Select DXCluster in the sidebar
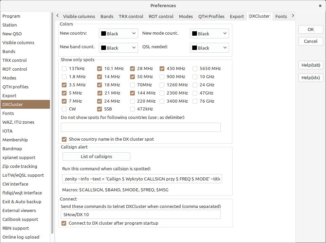Viewport: 326px width, 243px height. pos(25,104)
